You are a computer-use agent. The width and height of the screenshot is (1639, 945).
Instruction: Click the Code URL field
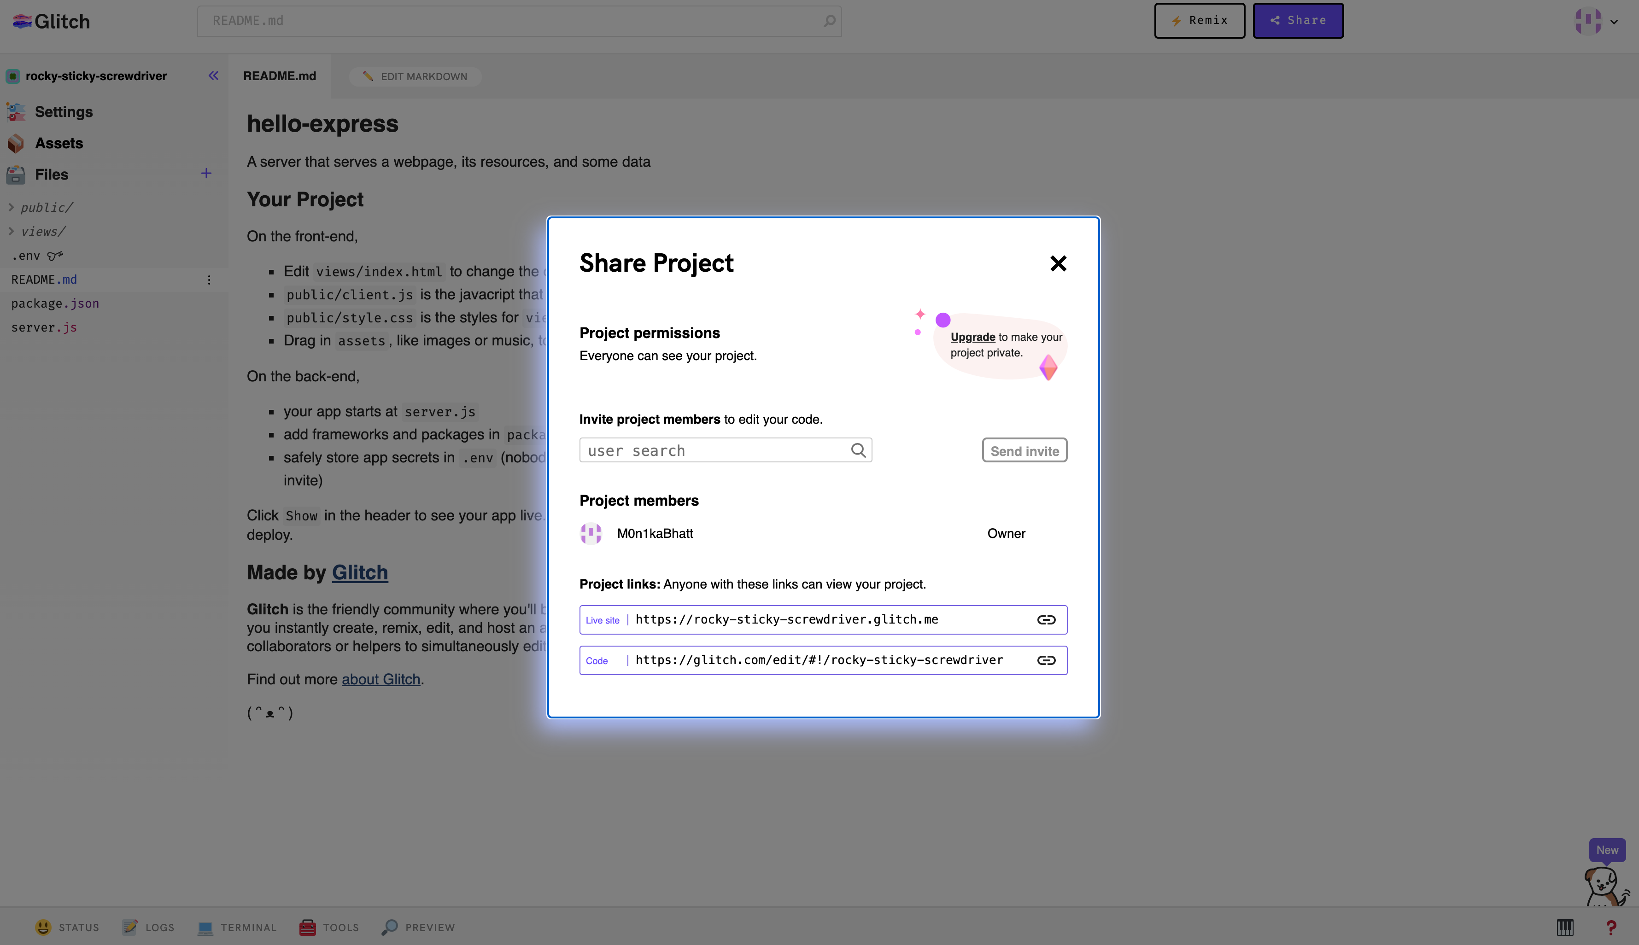coord(822,660)
